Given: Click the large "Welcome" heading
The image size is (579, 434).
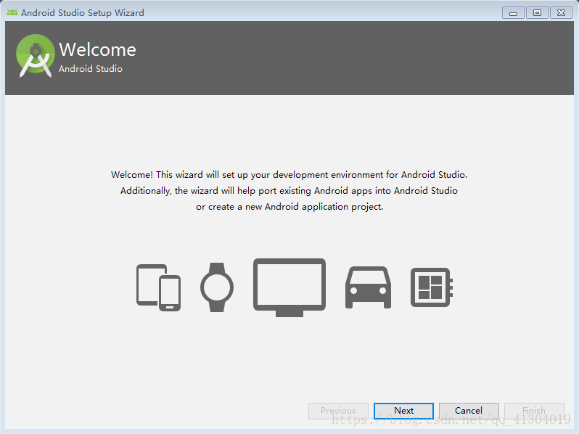Looking at the screenshot, I should click(x=97, y=49).
